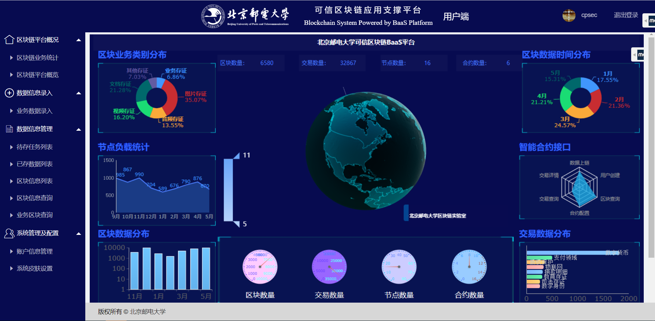Click the side widget tab below the header
The image size is (655, 321).
(x=638, y=54)
